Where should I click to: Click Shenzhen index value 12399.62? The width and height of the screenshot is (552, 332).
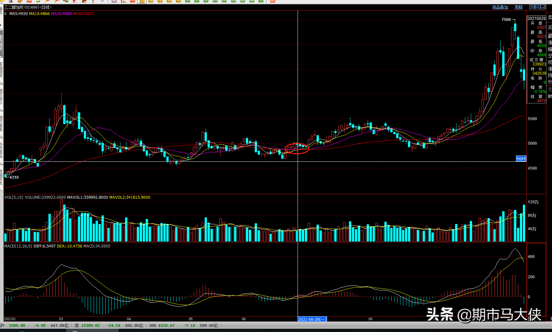(x=90, y=325)
